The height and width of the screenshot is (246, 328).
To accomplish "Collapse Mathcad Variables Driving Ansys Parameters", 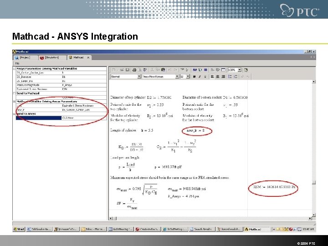I will [15, 102].
